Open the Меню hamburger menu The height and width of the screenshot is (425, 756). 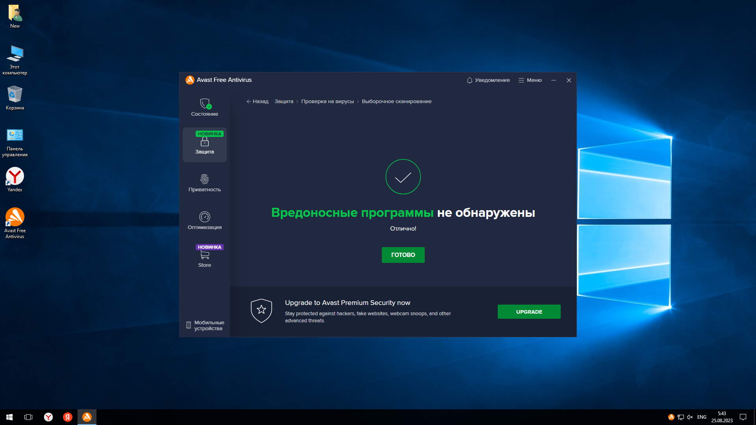click(530, 80)
